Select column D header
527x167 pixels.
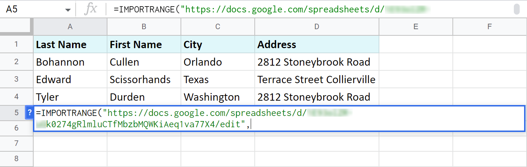[316, 26]
